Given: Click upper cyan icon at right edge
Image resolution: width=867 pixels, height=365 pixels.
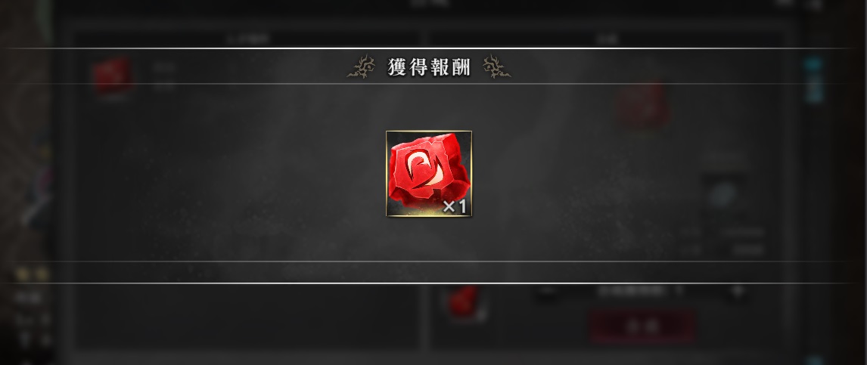Looking at the screenshot, I should click(813, 64).
